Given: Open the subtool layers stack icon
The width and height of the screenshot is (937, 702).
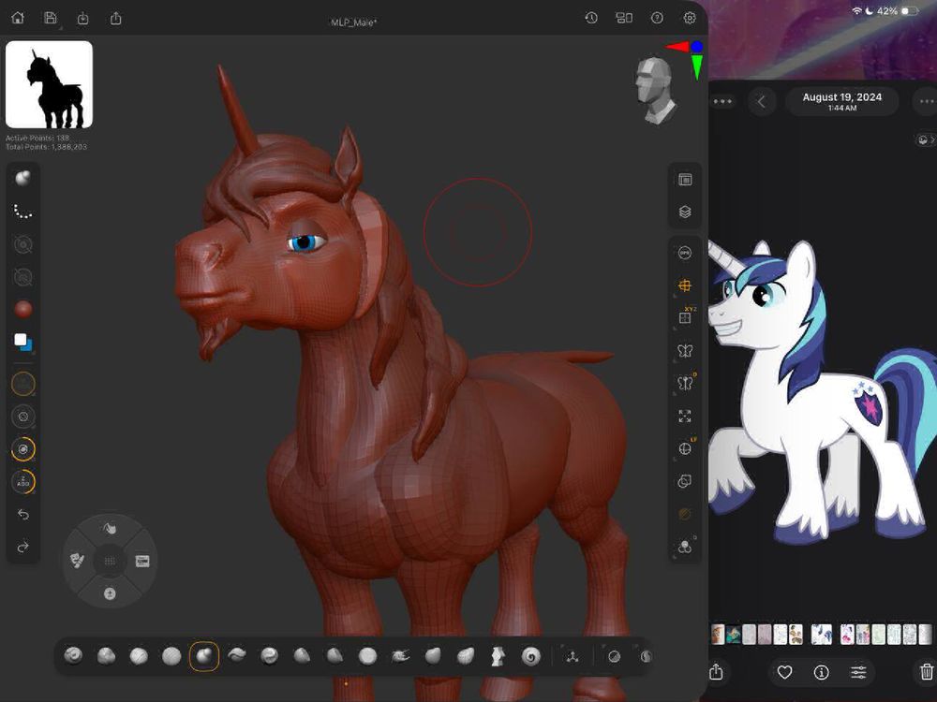Looking at the screenshot, I should coord(685,212).
